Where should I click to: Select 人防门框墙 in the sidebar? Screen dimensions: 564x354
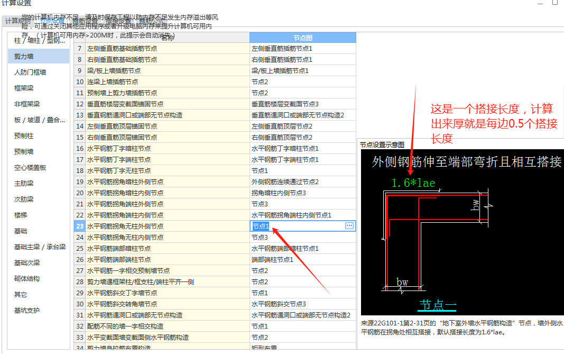point(39,72)
